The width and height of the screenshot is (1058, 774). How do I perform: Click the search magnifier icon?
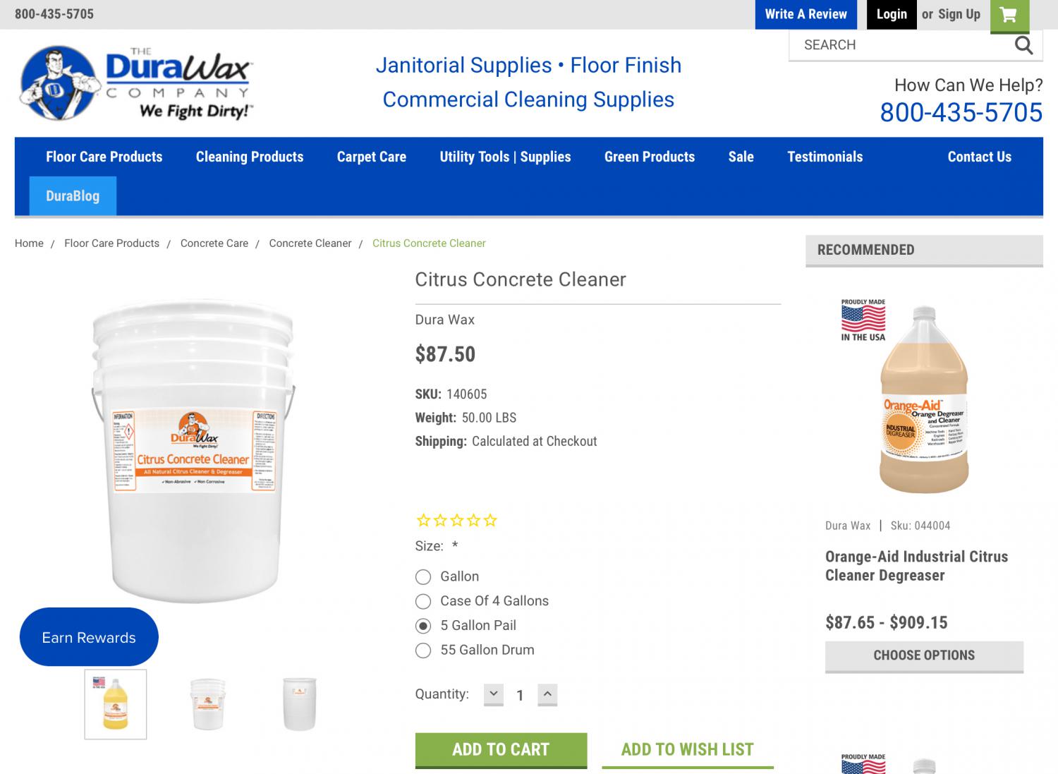coord(1023,45)
